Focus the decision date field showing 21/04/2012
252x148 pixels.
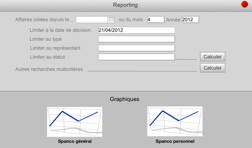tap(137, 30)
